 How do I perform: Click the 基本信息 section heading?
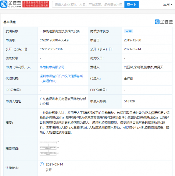pos(9,22)
